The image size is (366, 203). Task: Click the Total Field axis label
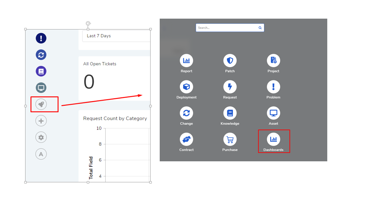coord(91,168)
